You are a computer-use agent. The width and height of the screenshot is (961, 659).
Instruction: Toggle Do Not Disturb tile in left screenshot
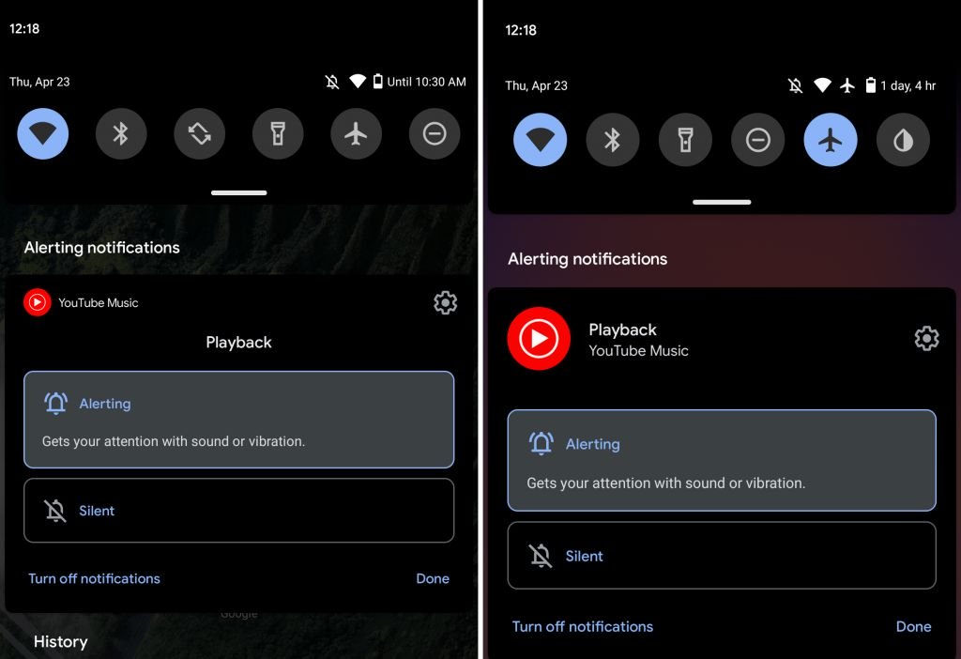point(435,133)
